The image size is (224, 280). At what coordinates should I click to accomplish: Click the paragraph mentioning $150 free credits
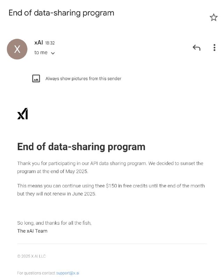coord(111,190)
